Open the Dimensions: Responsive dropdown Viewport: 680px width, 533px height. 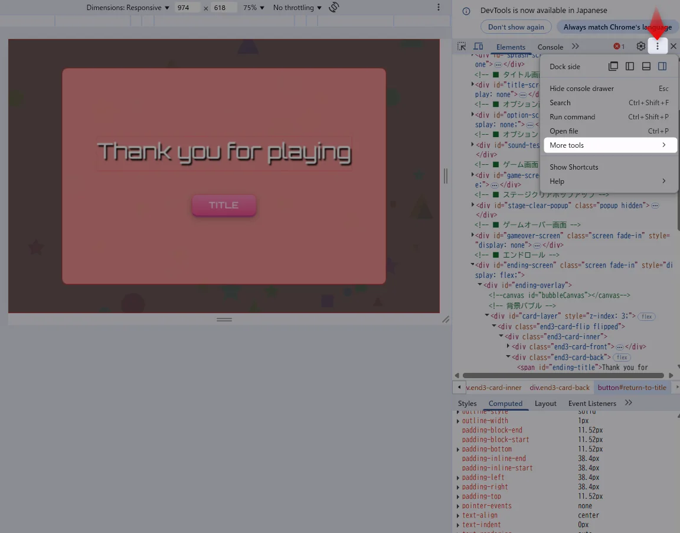(x=127, y=8)
